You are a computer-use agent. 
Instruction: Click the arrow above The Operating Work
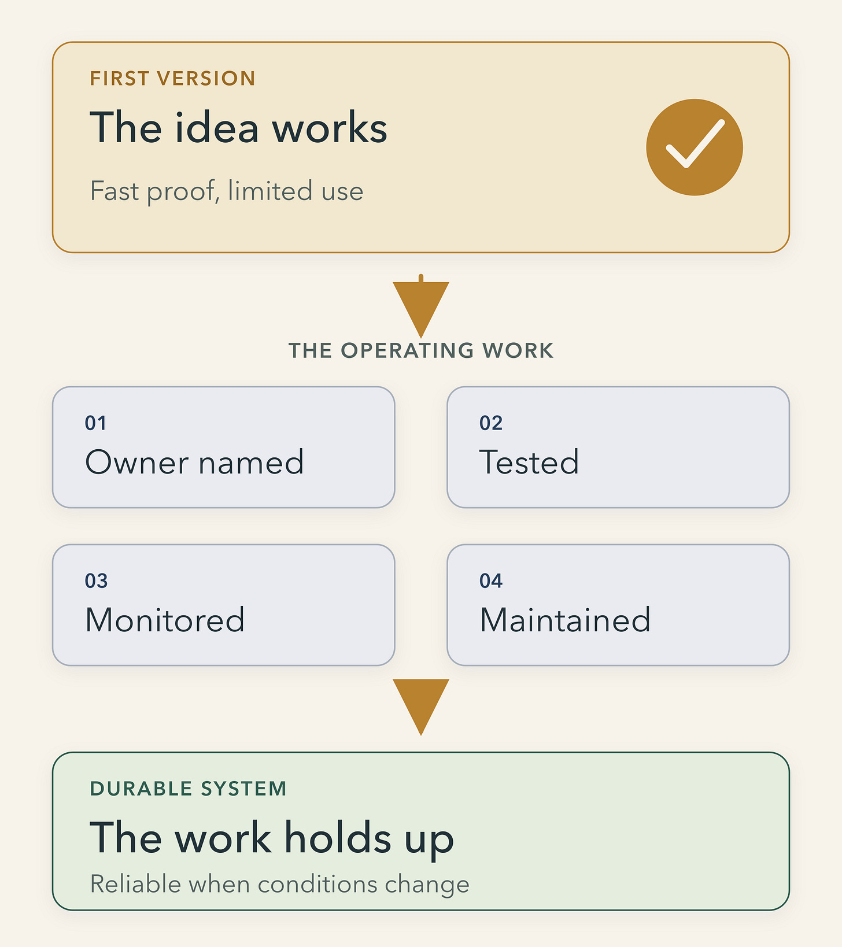pyautogui.click(x=421, y=306)
